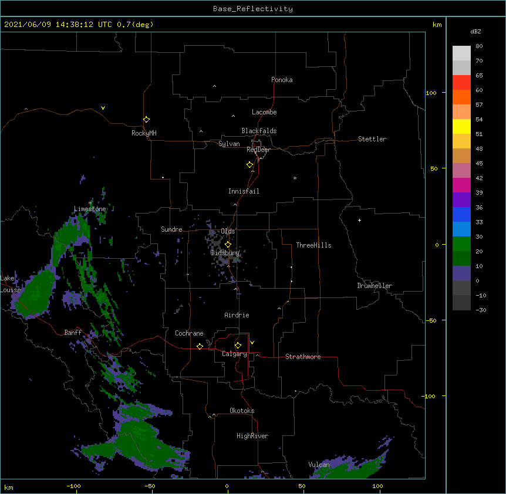The image size is (506, 494).
Task: Click the Strathmore town label
Action: 303,357
